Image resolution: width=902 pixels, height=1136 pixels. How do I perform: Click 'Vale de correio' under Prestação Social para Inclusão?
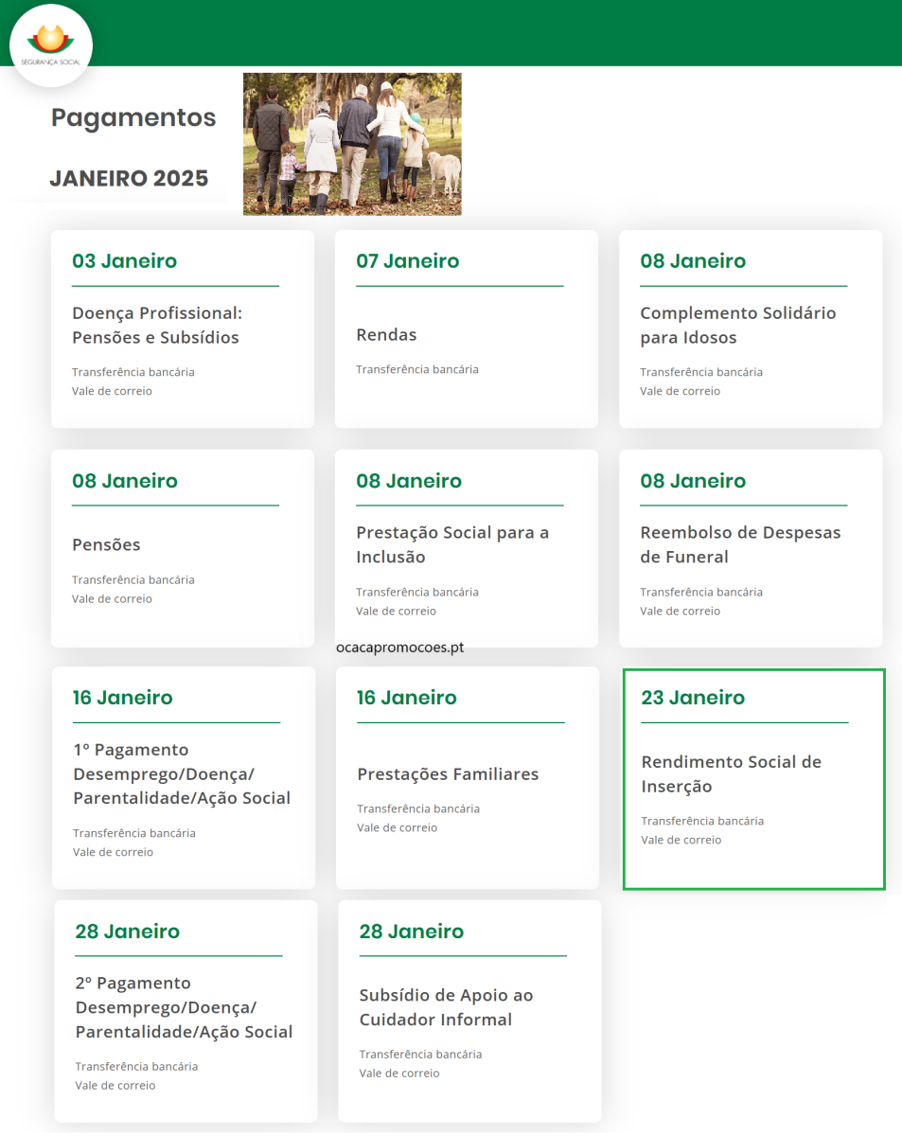(396, 611)
